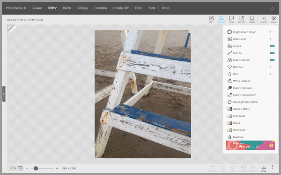Click the zoom slider handle
281x175 pixels.
tap(36, 168)
